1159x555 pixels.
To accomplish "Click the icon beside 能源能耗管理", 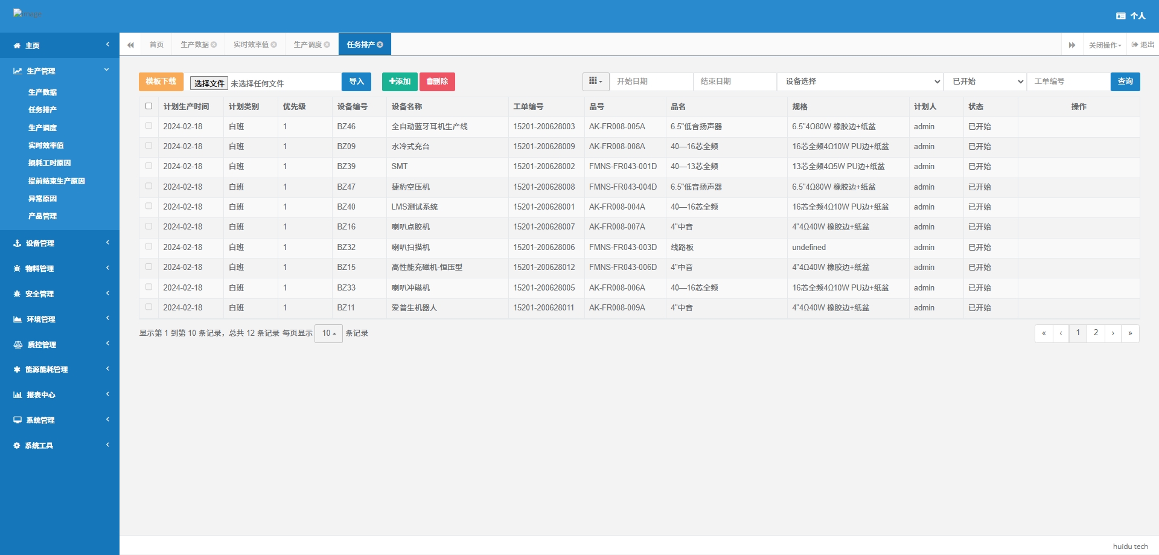I will pos(17,370).
